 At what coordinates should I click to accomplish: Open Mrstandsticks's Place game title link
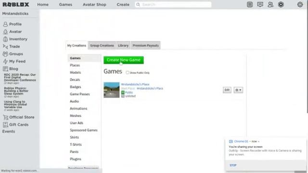coord(135,85)
